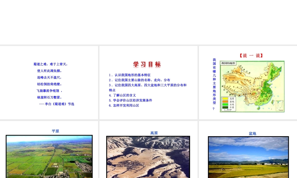Click the red 学习目标 heading

147,64
